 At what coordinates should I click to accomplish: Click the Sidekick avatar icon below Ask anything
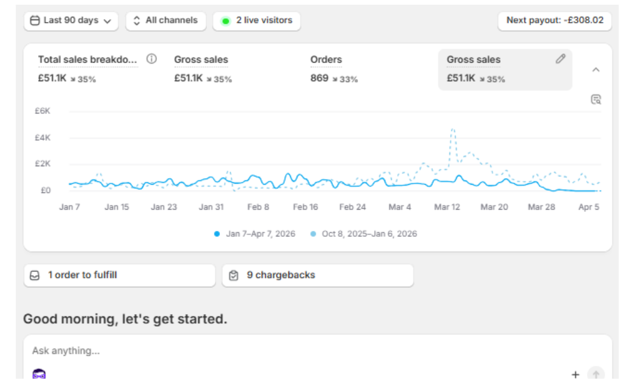(x=39, y=374)
